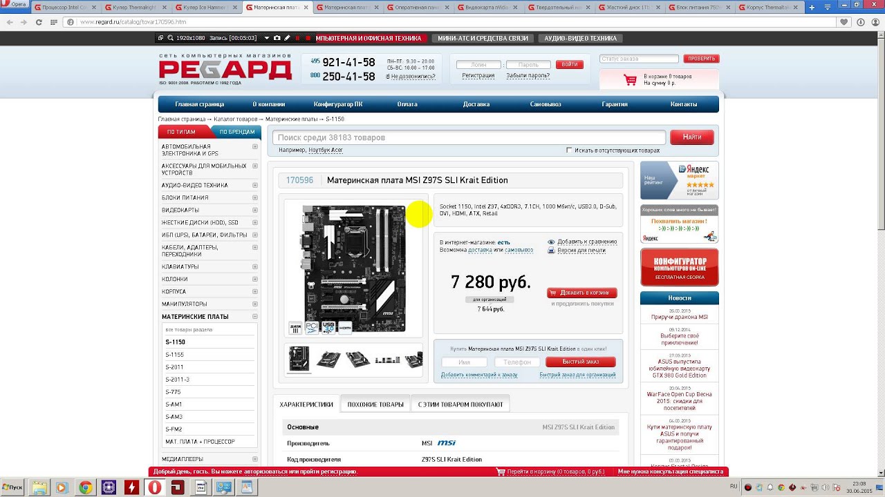Open Windows Explorer from the taskbar
Viewport: 885px width, 497px height.
point(39,487)
